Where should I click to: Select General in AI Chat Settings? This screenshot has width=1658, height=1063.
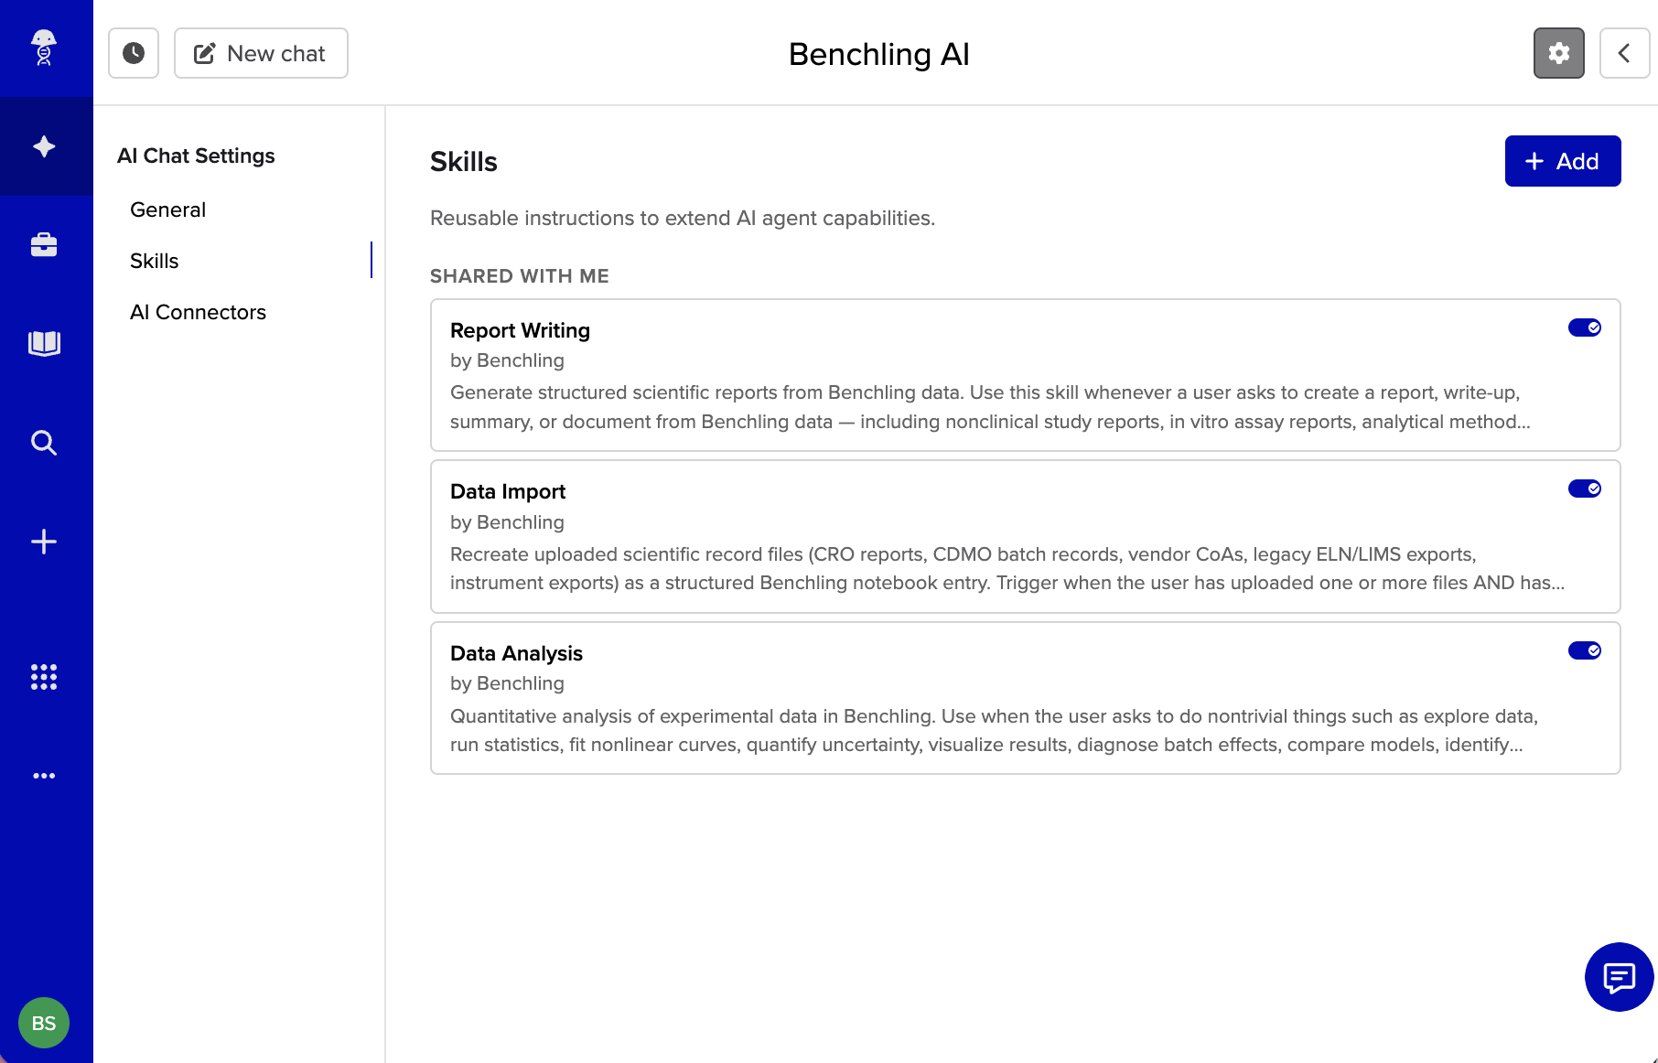167,209
